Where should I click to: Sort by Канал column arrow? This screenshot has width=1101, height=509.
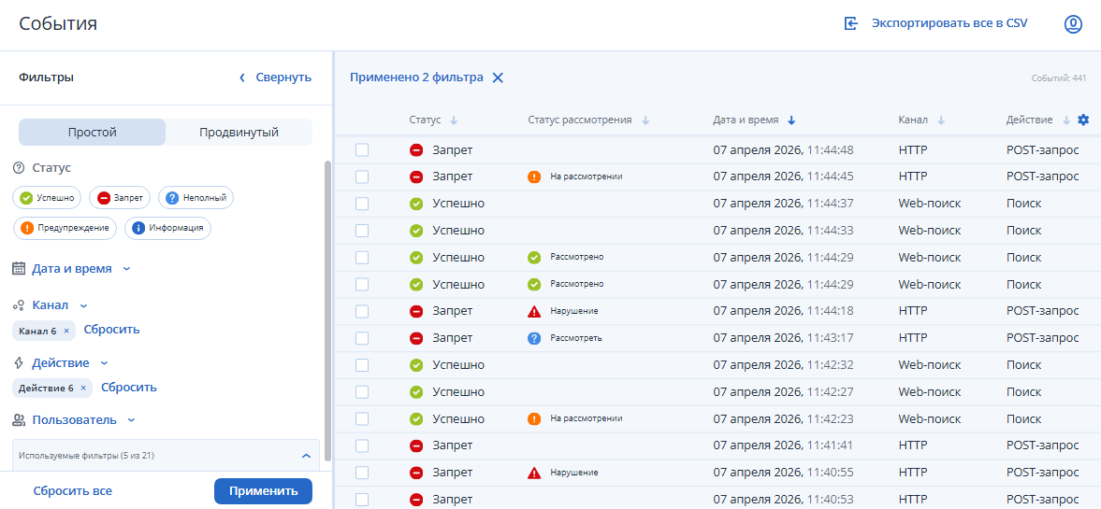click(941, 120)
